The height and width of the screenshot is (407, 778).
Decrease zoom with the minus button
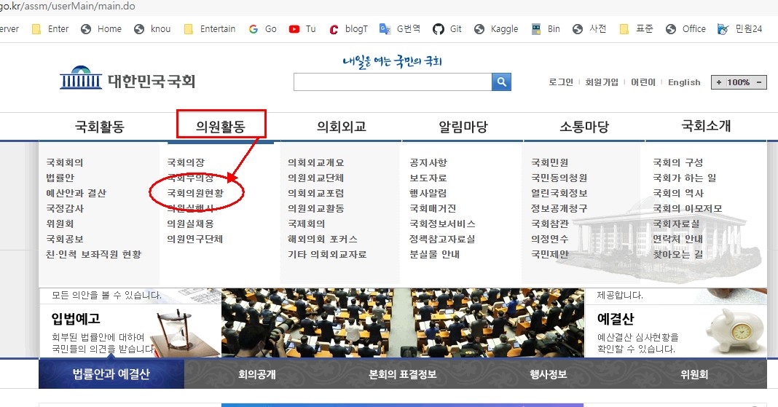tap(758, 82)
